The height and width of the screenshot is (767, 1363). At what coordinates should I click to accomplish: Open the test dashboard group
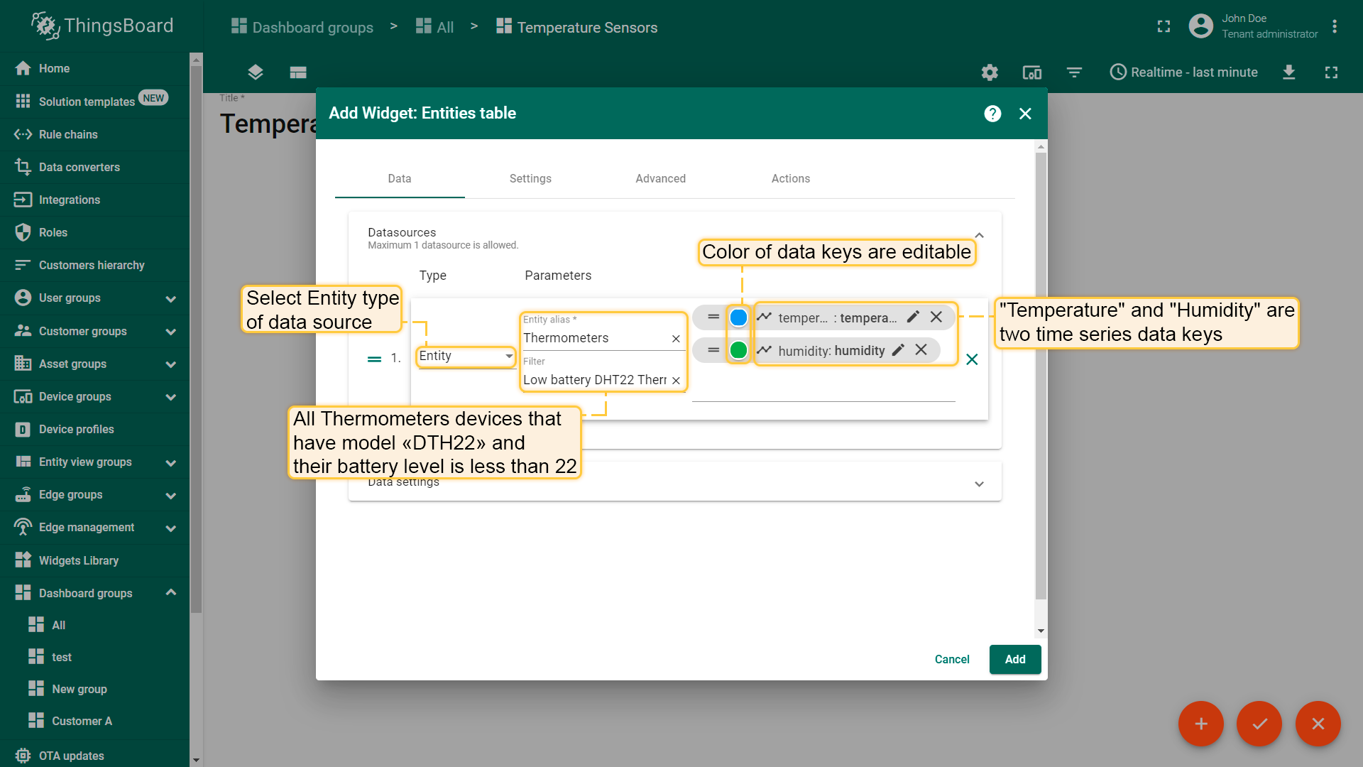[x=94, y=657]
